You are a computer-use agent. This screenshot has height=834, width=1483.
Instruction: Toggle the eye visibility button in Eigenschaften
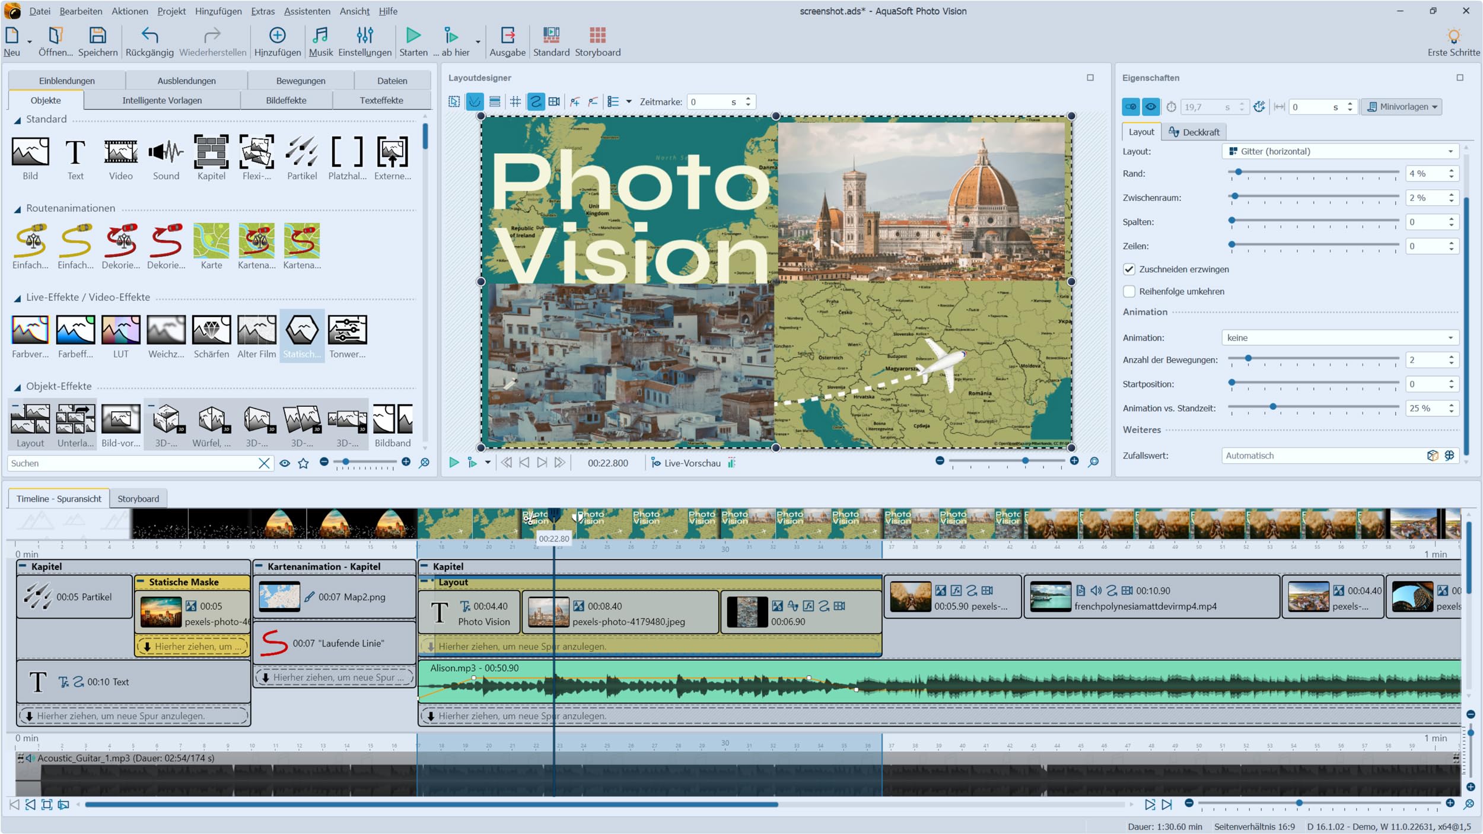1150,107
